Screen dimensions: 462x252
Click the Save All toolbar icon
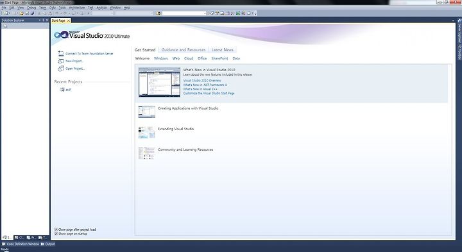click(x=32, y=13)
